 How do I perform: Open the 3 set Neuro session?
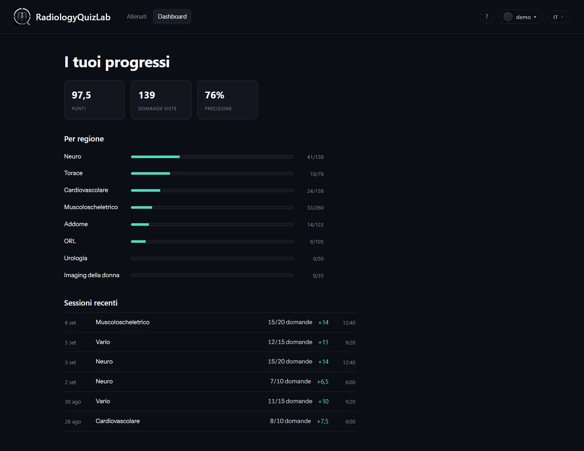click(x=210, y=362)
